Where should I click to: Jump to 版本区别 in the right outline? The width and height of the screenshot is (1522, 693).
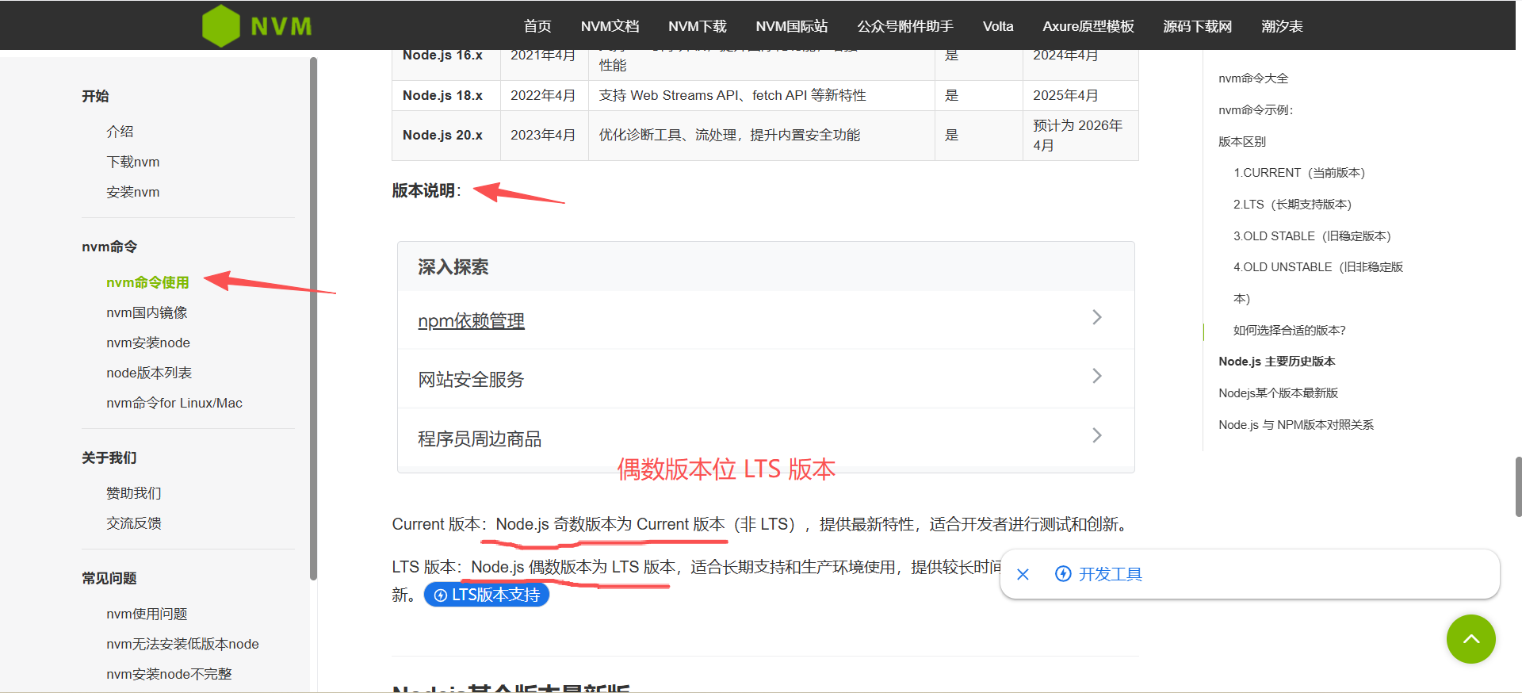click(1242, 142)
